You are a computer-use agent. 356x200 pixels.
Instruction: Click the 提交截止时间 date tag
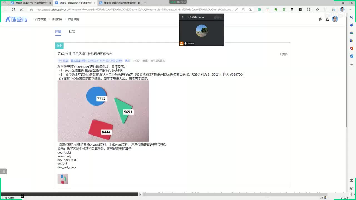tap(96, 61)
